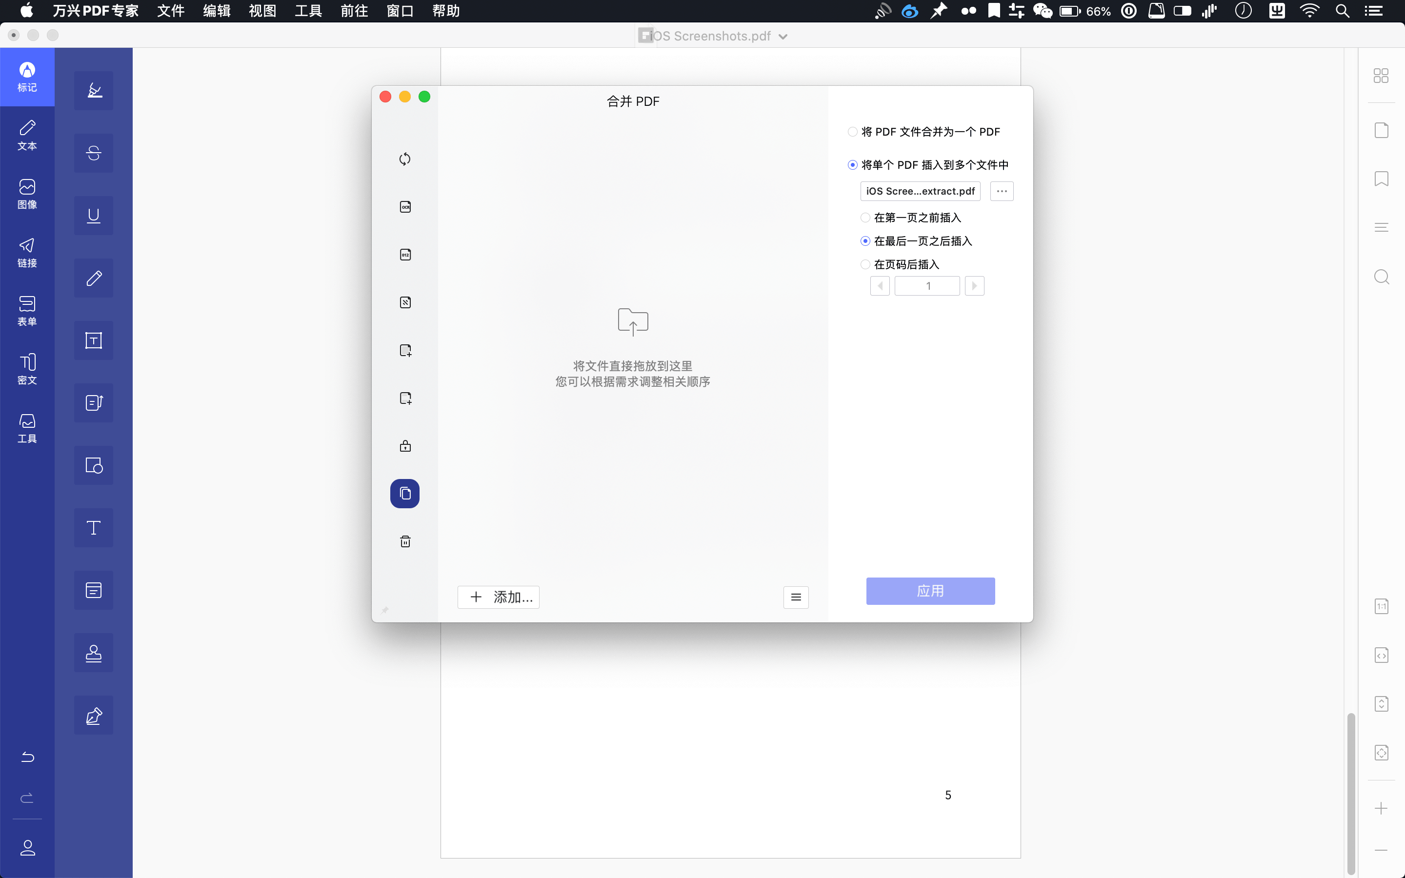Open the signature pen tool

click(94, 716)
